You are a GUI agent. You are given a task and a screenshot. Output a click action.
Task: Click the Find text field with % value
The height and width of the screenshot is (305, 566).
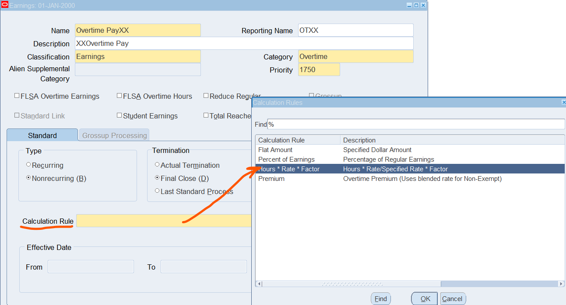416,125
